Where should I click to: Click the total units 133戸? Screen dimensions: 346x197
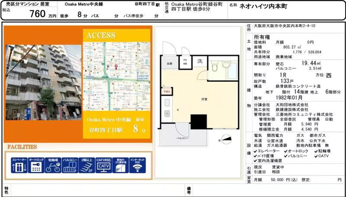coord(288,81)
